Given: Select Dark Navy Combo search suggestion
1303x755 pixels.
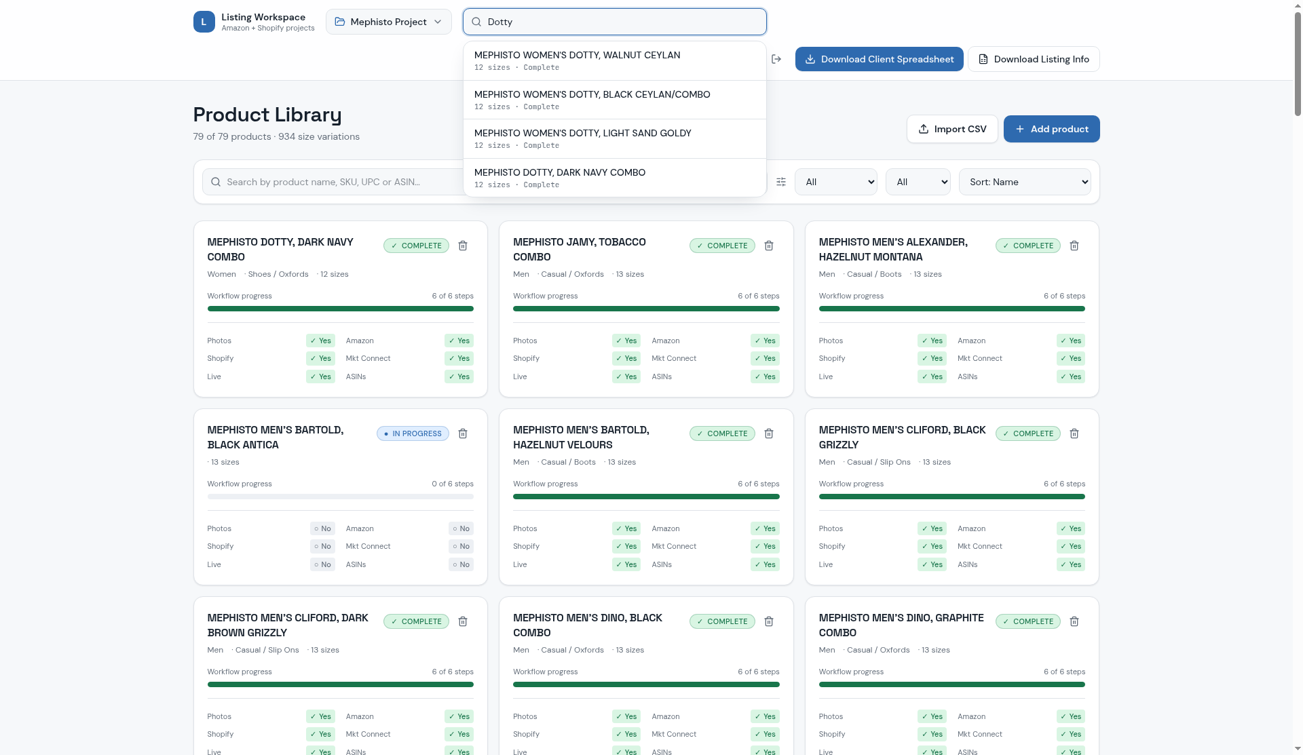Looking at the screenshot, I should click(x=615, y=178).
